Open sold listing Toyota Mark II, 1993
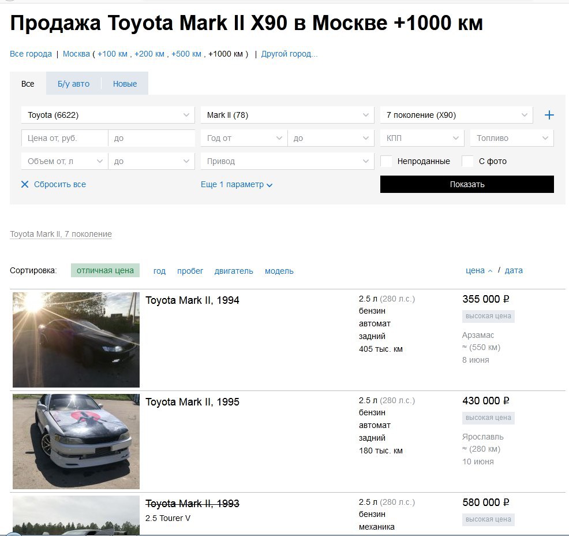This screenshot has height=536, width=569. (192, 504)
